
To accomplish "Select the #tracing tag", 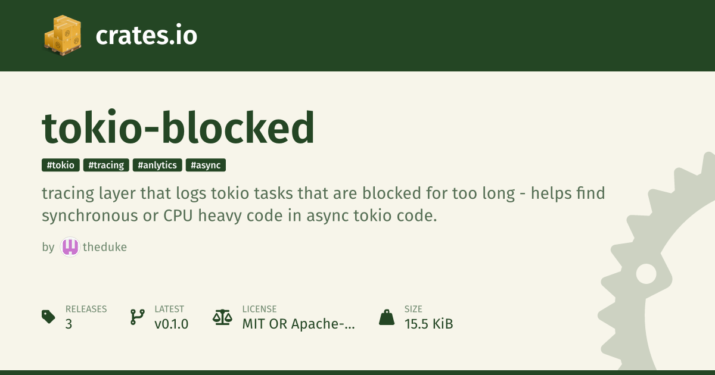I will [106, 165].
